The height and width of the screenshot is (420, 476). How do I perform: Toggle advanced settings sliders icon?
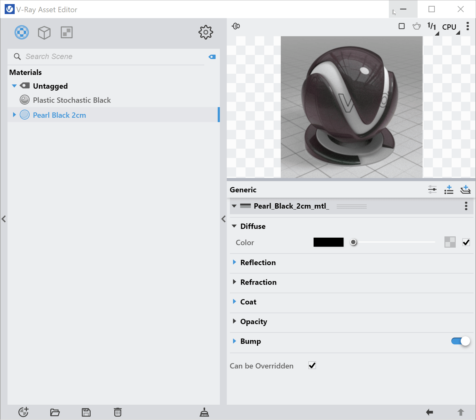click(432, 189)
